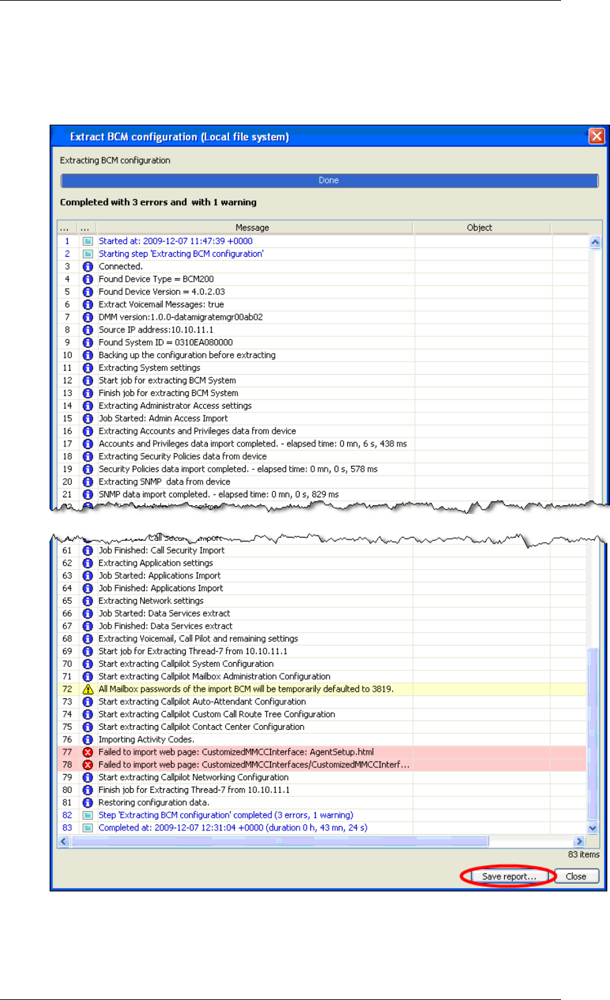This screenshot has width=610, height=1000.
Task: Click the log icon on row 83
Action: pos(87,828)
